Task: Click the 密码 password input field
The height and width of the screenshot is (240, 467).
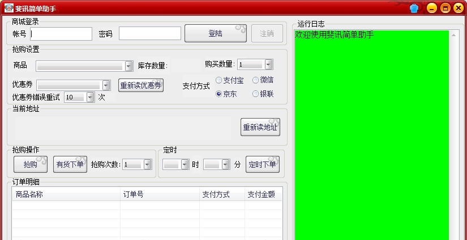Action: (150, 33)
